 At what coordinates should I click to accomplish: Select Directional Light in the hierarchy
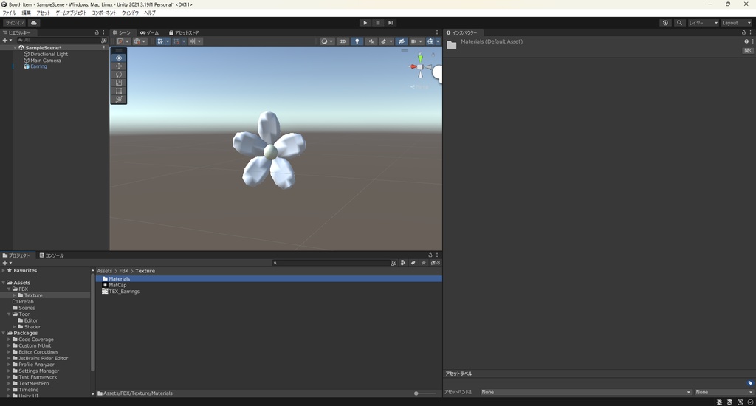coord(49,54)
